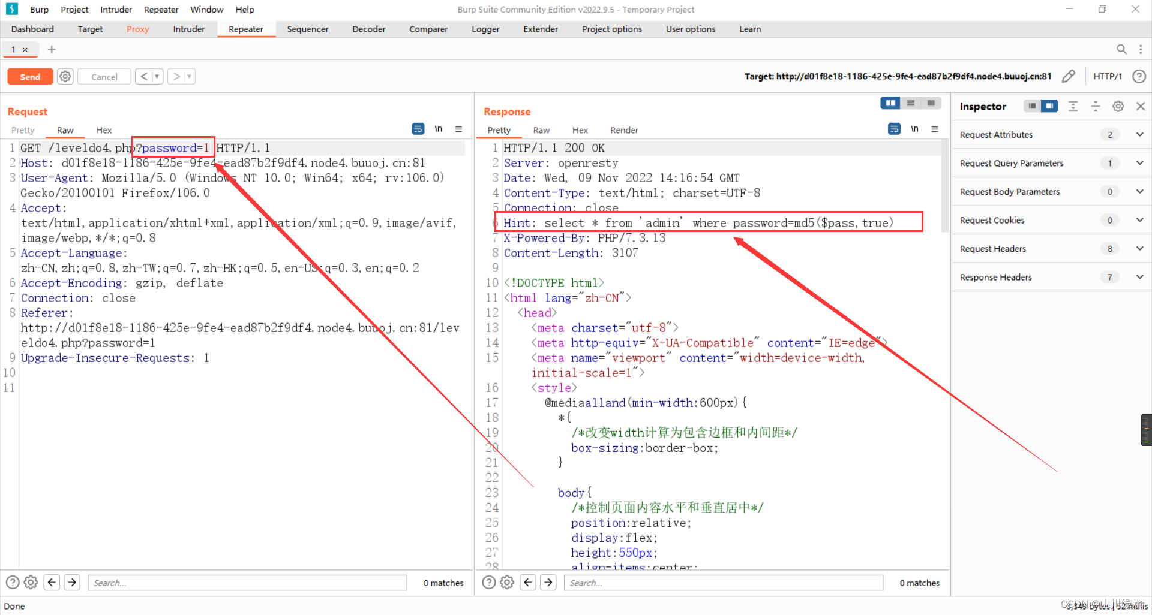1152x615 pixels.
Task: Open response pane hamburger menu
Action: coord(935,129)
